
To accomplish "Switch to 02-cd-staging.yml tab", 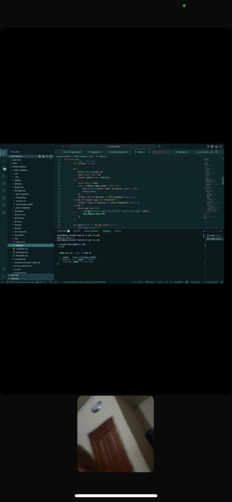I will (x=71, y=152).
